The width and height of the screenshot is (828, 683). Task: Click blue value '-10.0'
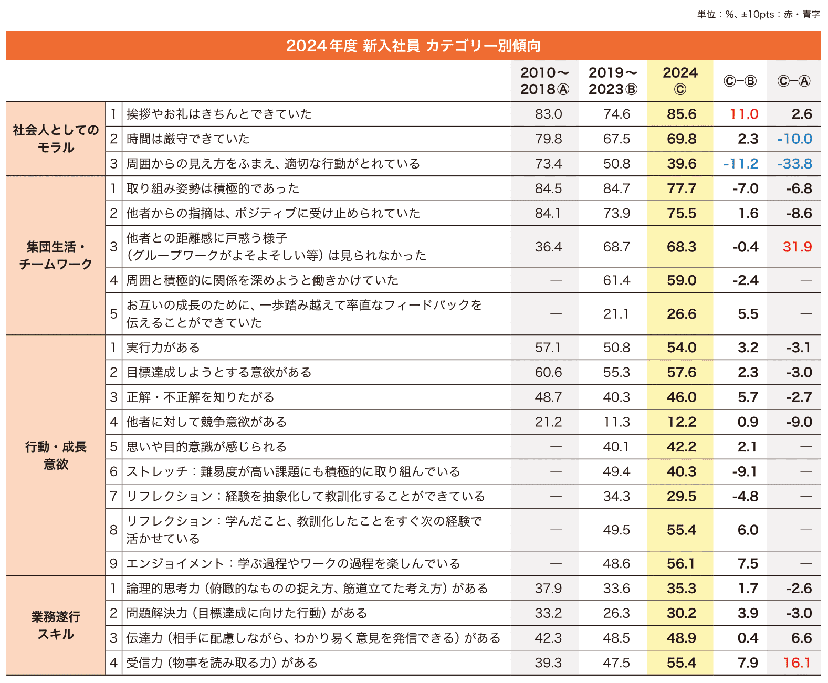click(795, 139)
